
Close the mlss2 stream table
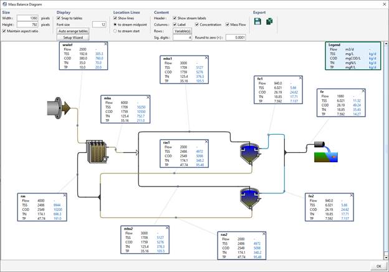pos(167,228)
